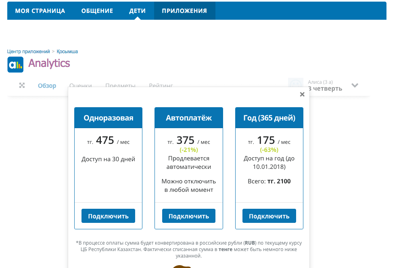Open the ОБЩЕНИЕ menu item
401x268 pixels.
click(x=97, y=11)
